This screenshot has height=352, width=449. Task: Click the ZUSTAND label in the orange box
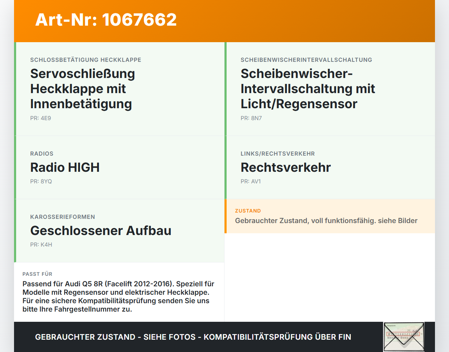248,211
